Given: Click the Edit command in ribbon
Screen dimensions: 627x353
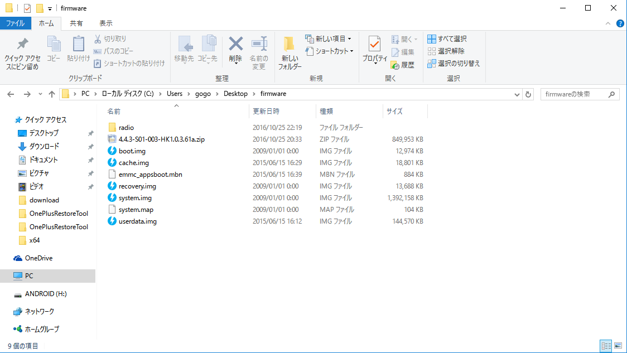Looking at the screenshot, I should coord(403,52).
